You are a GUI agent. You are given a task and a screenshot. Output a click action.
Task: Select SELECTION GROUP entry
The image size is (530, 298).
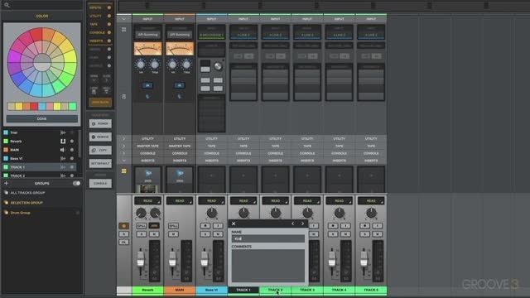pos(26,203)
